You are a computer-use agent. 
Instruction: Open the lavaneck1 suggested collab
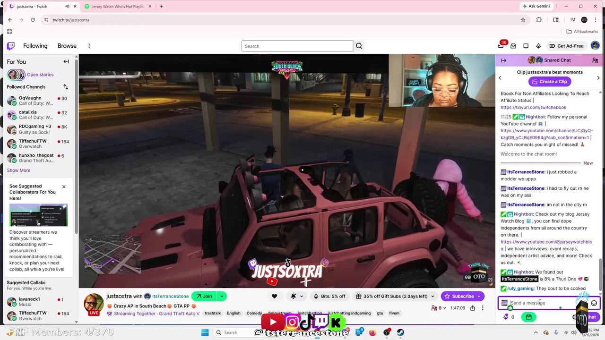pos(38,302)
